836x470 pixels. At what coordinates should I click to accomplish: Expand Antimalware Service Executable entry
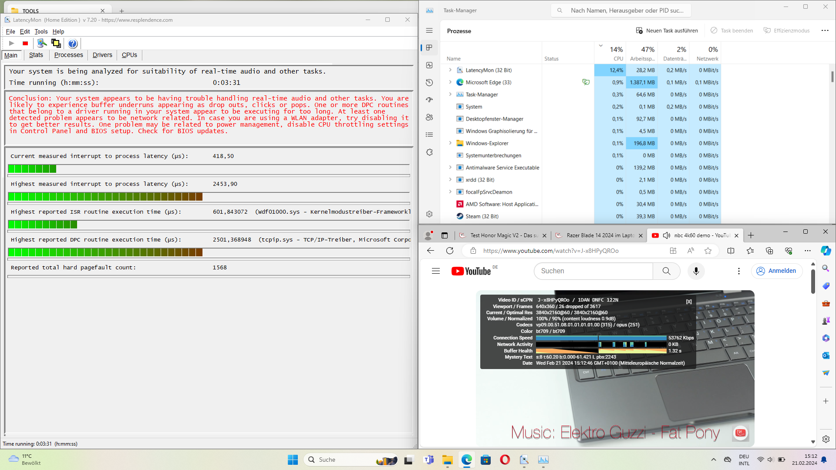(x=450, y=168)
